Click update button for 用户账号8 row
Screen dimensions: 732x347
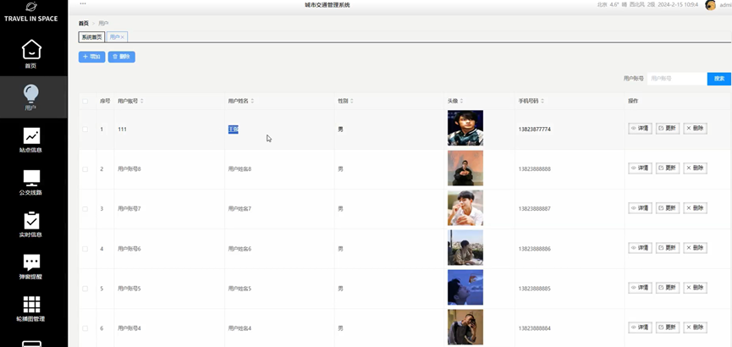[668, 168]
